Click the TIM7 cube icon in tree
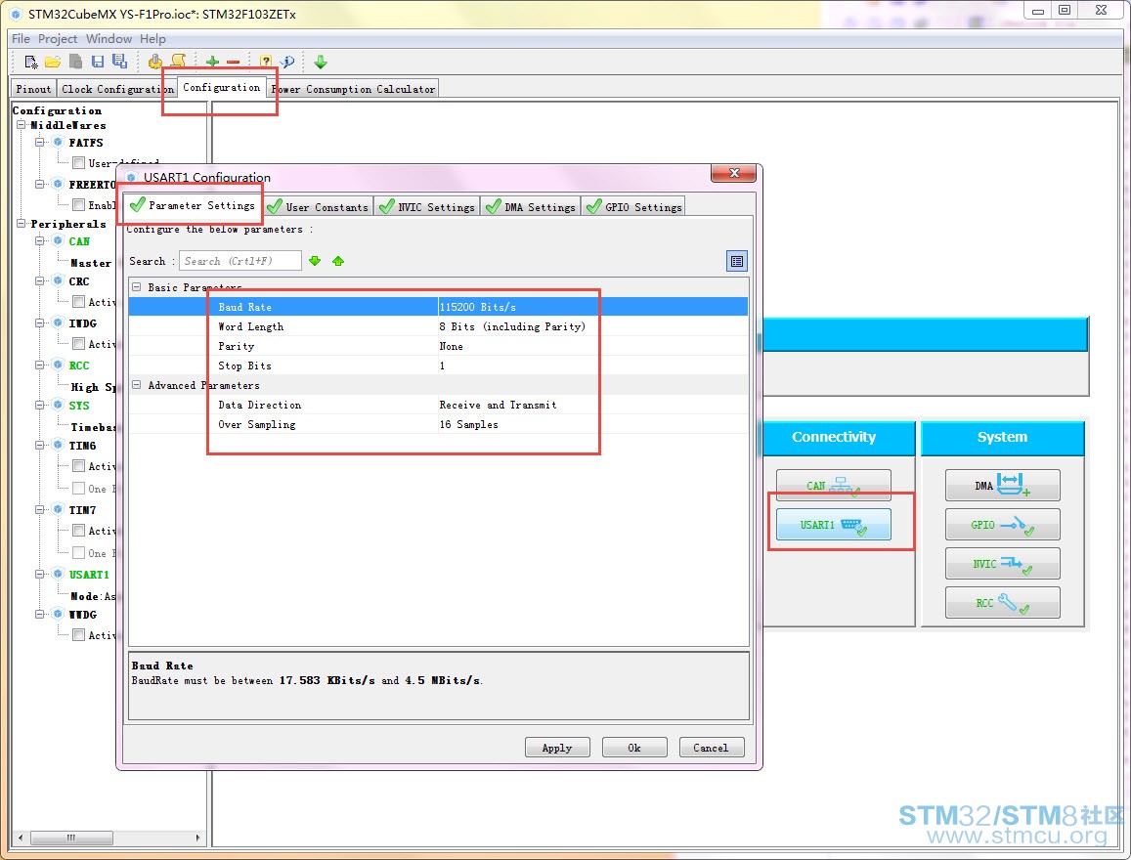The width and height of the screenshot is (1131, 860). (x=58, y=510)
